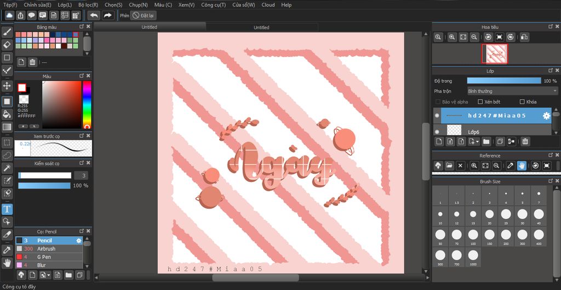561x290 pixels.
Task: Select the G Pen brush
Action: (x=49, y=257)
